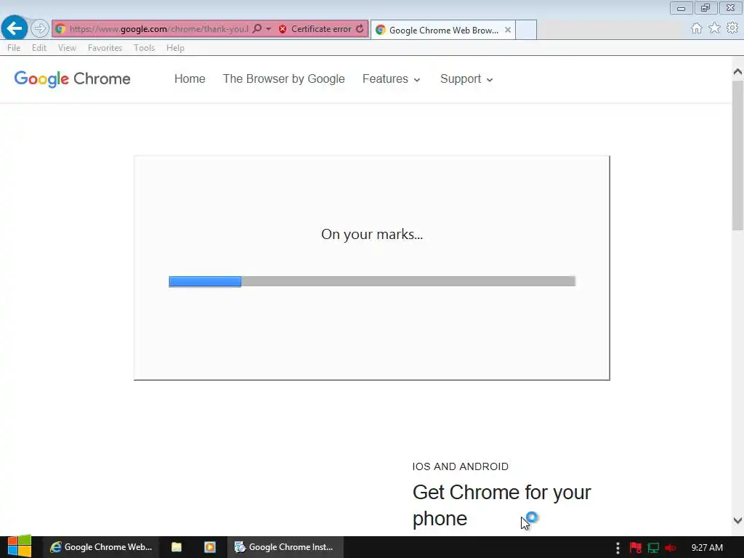Go back with the blue Back arrow
The image size is (744, 558).
(15, 28)
